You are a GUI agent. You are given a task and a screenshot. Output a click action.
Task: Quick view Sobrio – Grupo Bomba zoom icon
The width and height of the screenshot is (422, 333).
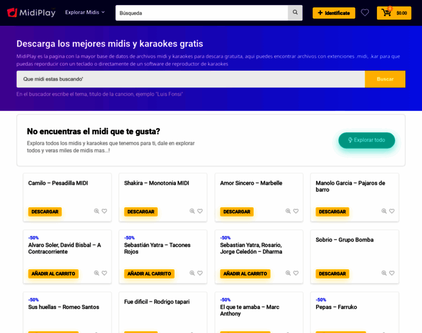pyautogui.click(x=384, y=273)
